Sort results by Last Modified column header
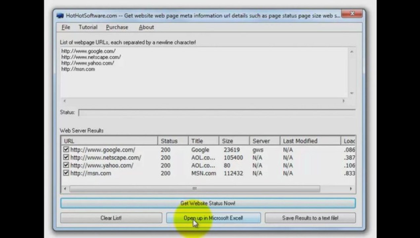The width and height of the screenshot is (420, 238). [x=310, y=141]
